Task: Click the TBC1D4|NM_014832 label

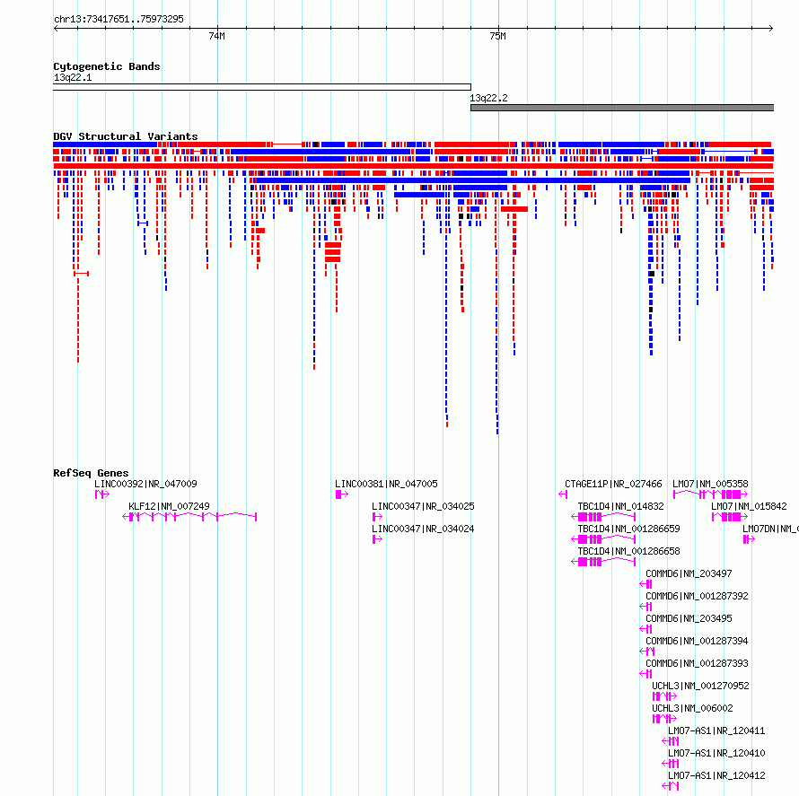Action: [620, 506]
